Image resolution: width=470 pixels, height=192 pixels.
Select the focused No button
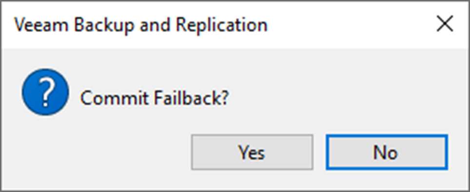pos(387,152)
